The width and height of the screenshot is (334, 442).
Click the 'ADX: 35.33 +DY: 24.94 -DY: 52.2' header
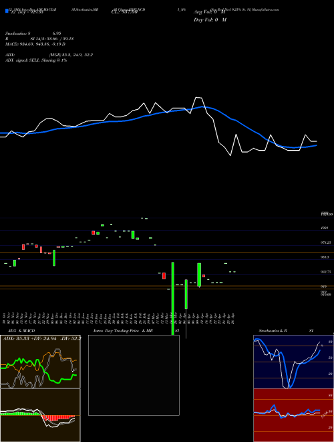[x=41, y=338]
